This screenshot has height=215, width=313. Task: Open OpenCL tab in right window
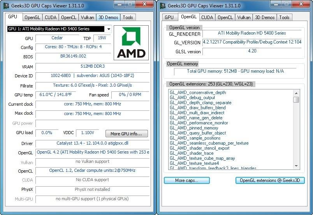(225, 17)
